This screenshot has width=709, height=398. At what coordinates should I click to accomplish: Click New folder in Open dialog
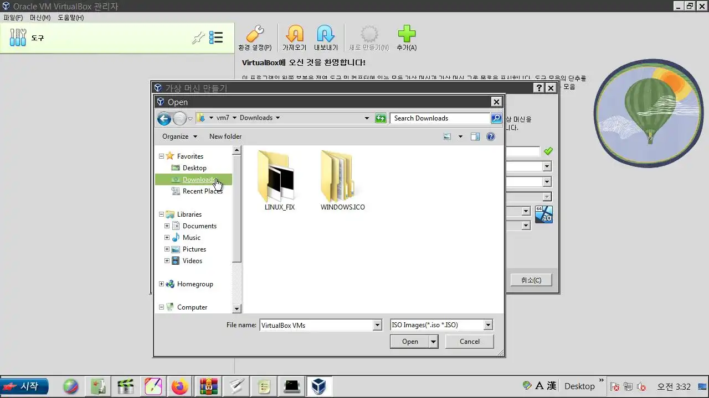[x=225, y=137]
